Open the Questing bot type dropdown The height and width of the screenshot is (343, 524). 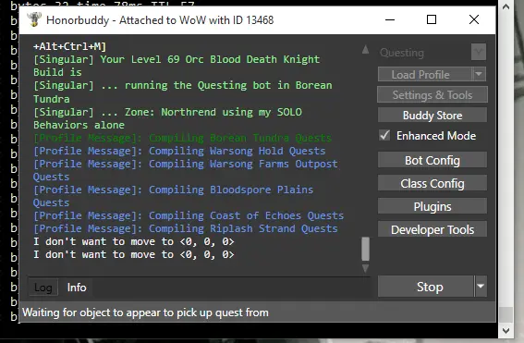pos(479,52)
